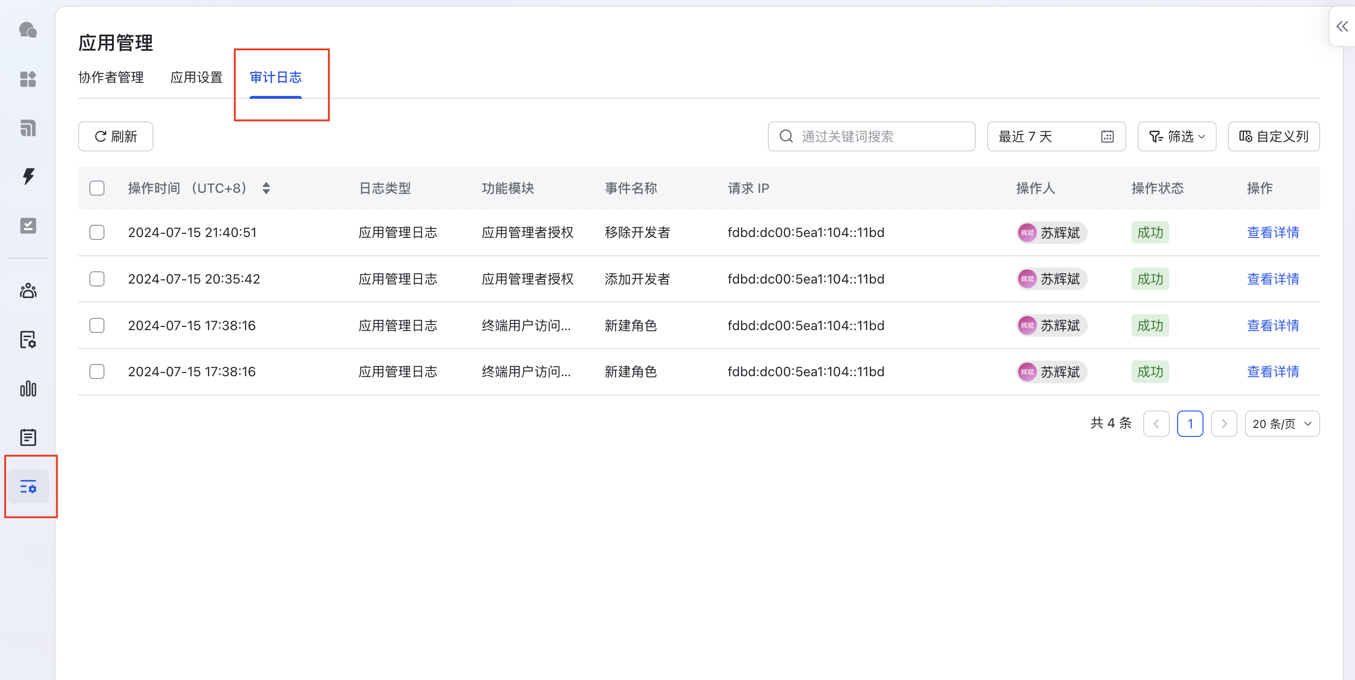Click the document with gear sidebar icon

[28, 339]
